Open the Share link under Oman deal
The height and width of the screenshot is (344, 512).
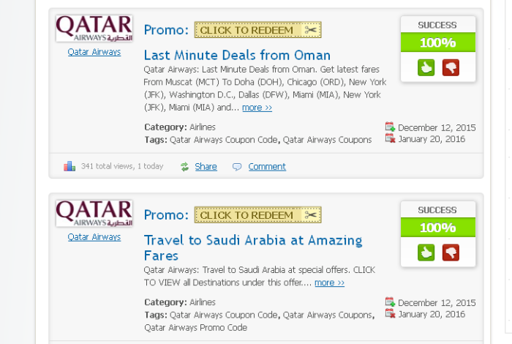click(206, 167)
